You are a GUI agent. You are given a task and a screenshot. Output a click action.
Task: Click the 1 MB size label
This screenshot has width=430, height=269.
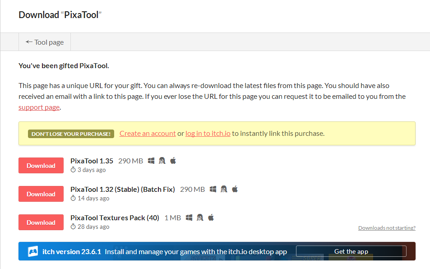point(173,218)
